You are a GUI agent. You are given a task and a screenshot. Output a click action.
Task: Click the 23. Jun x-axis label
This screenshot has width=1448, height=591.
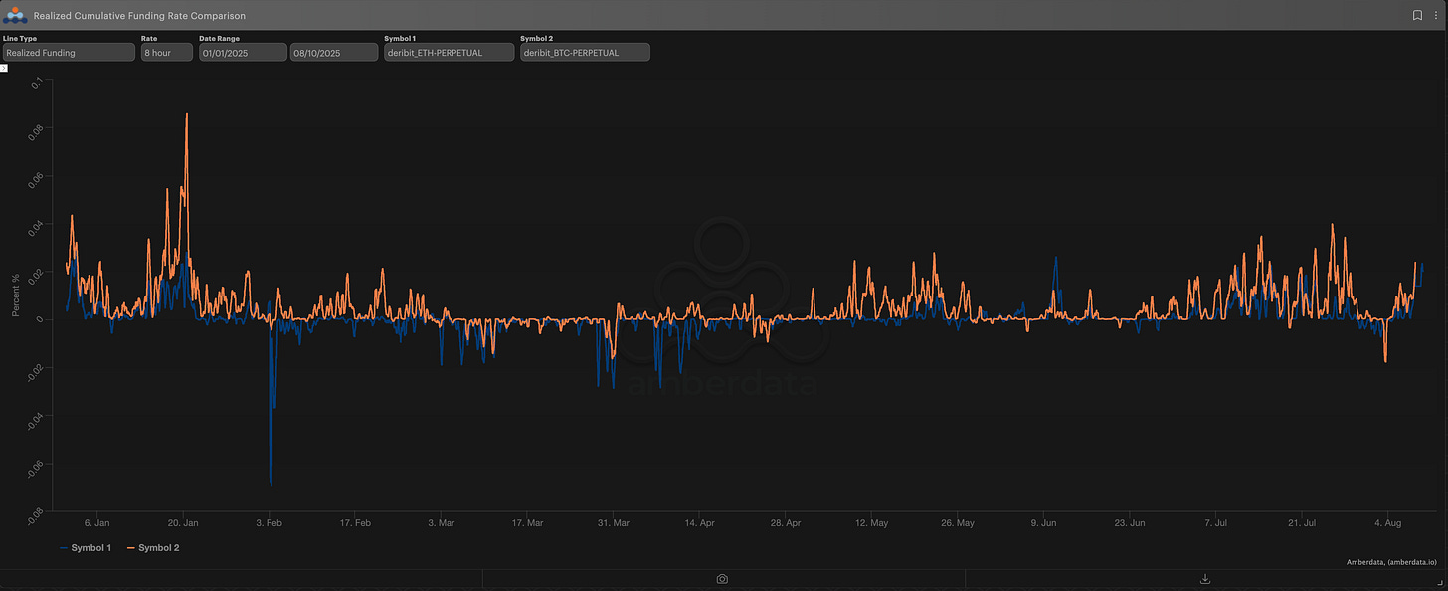tap(1130, 522)
